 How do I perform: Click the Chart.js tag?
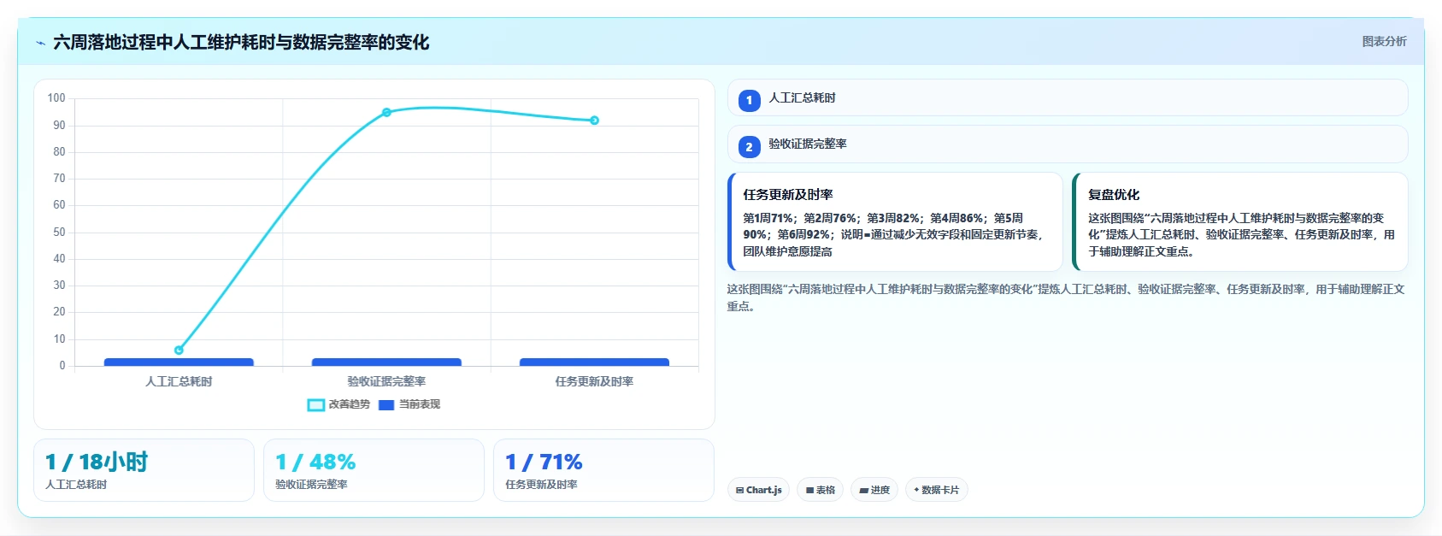pyautogui.click(x=758, y=490)
